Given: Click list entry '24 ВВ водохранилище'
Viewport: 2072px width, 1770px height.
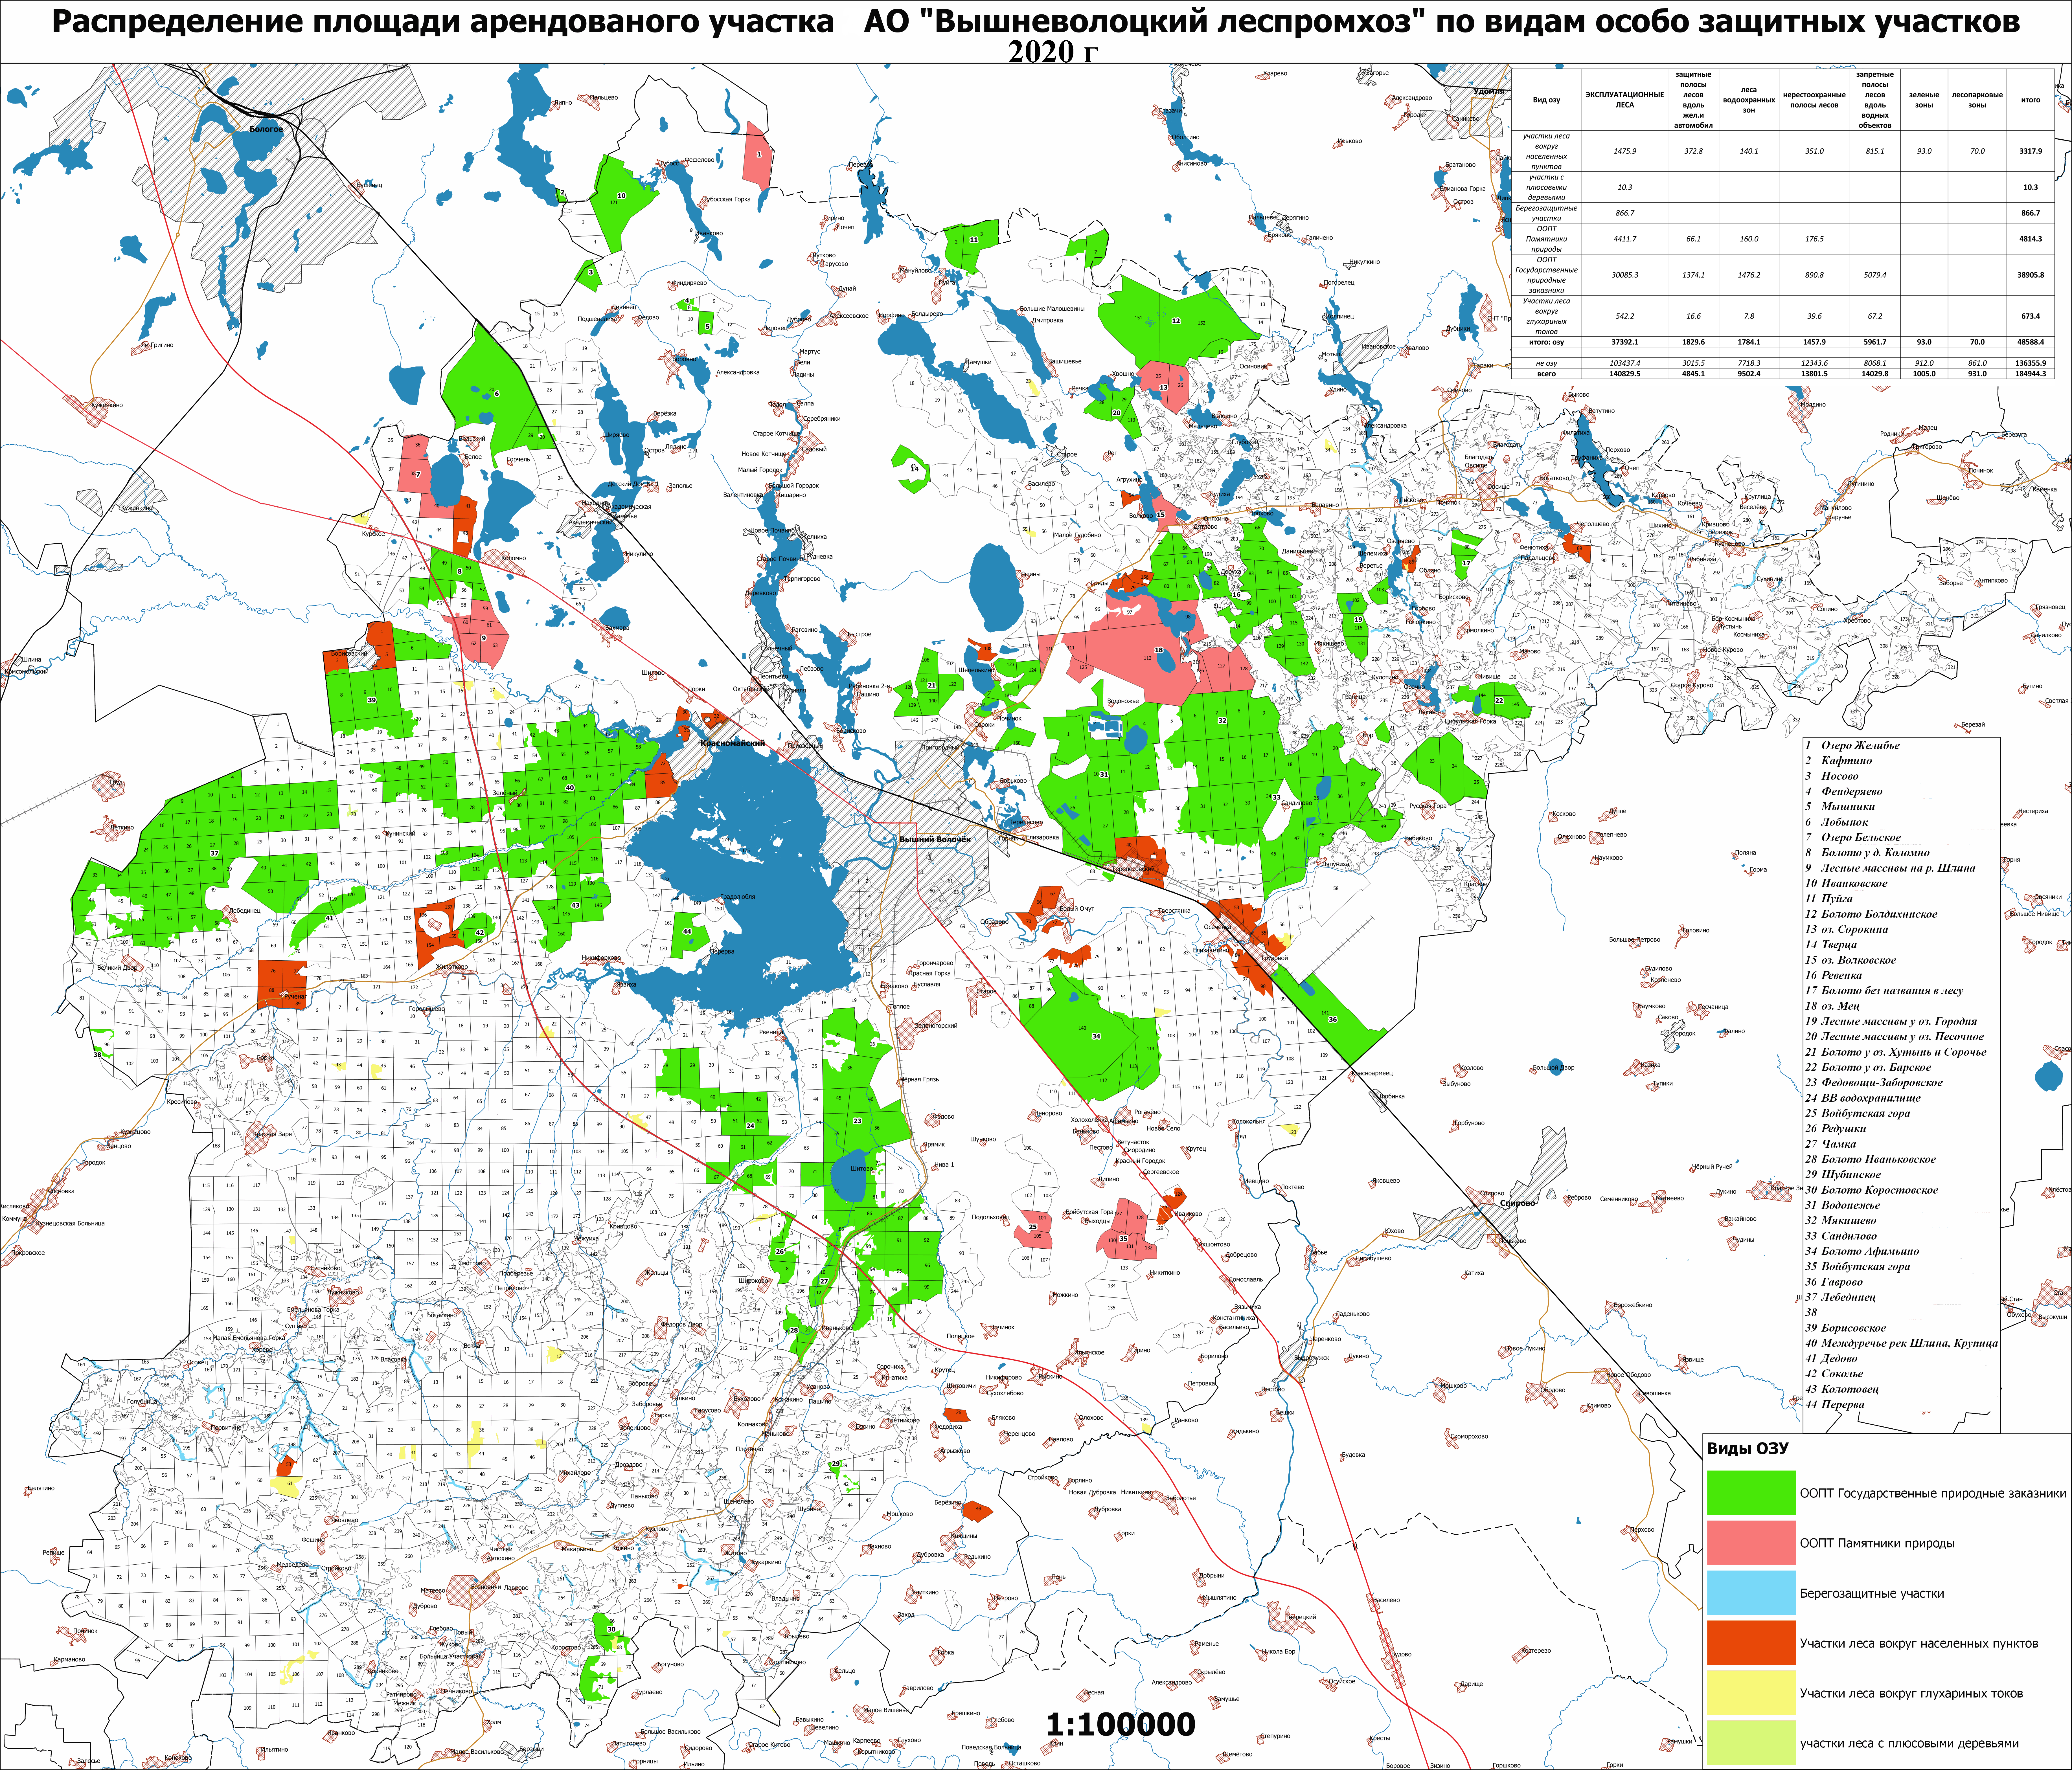Looking at the screenshot, I should 1863,1098.
